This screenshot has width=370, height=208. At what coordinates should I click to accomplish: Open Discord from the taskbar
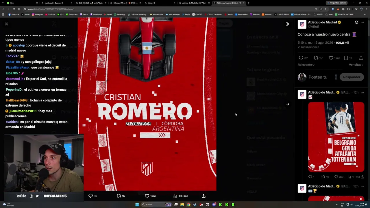click(214, 205)
